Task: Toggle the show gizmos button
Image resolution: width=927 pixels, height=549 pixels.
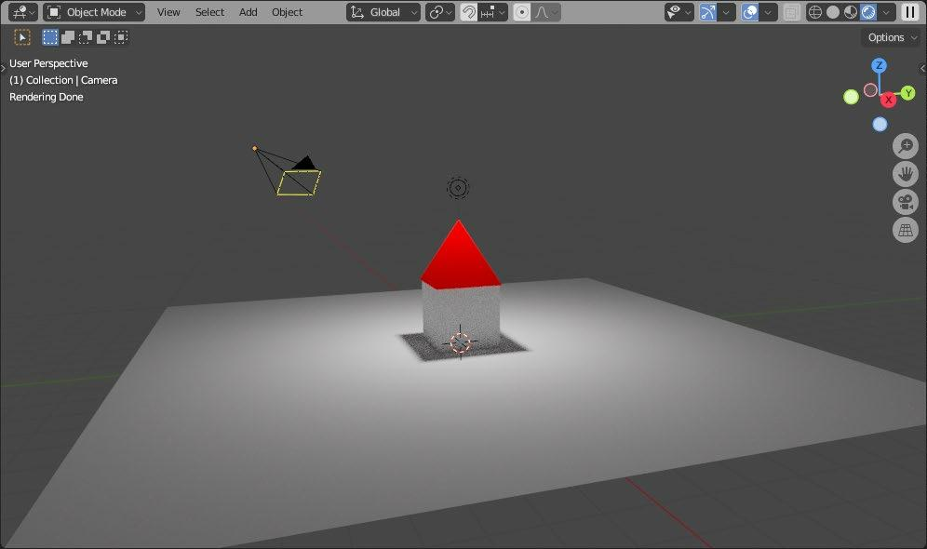Action: pos(707,12)
